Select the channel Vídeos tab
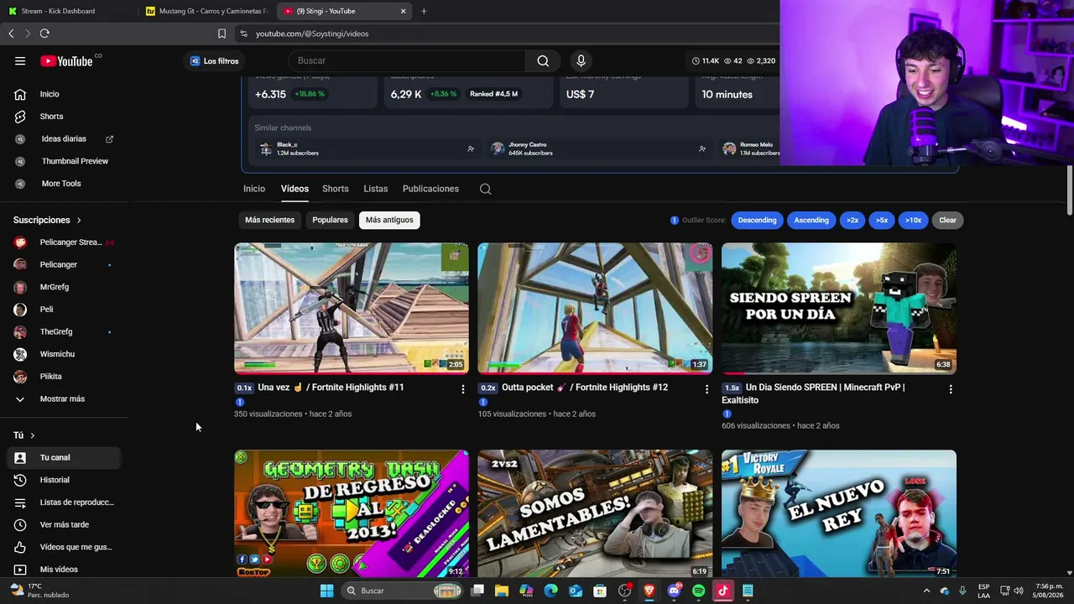 [x=295, y=189]
